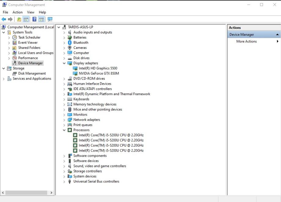The height and width of the screenshot is (202, 281).
Task: Click the Audio inputs and outputs speaker icon
Action: 70,32
